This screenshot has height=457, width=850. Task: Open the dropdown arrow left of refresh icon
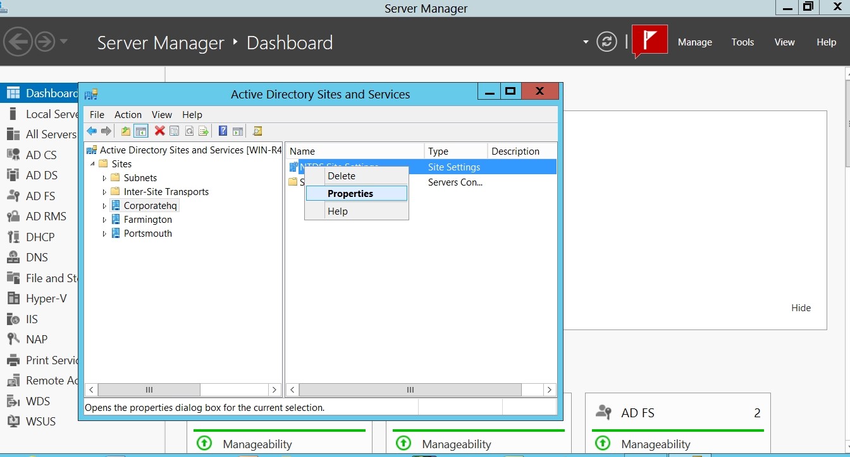pyautogui.click(x=586, y=42)
